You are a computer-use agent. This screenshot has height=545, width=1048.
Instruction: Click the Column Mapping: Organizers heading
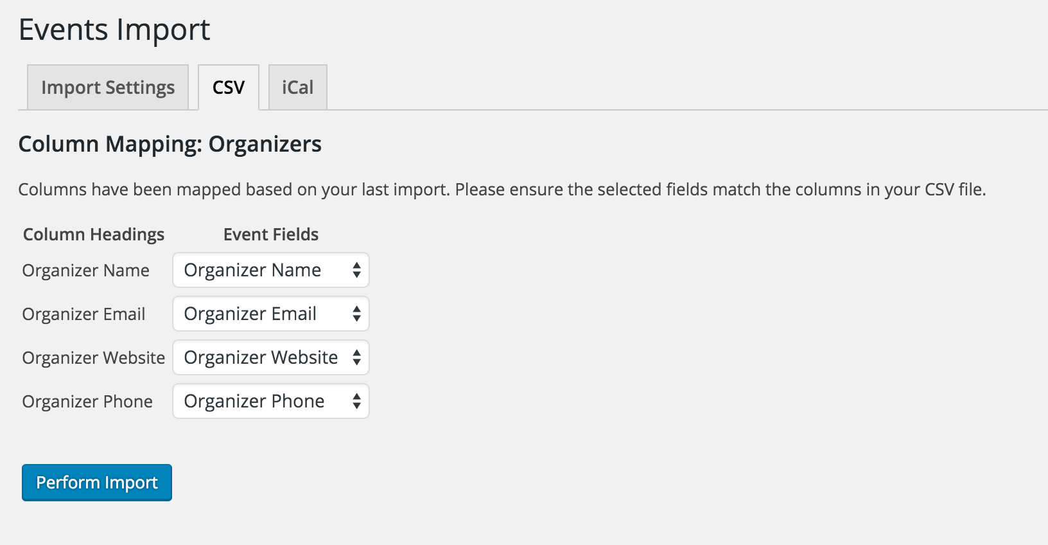click(x=170, y=144)
